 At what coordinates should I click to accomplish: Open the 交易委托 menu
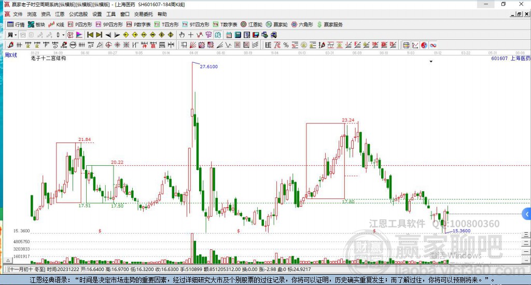click(144, 14)
